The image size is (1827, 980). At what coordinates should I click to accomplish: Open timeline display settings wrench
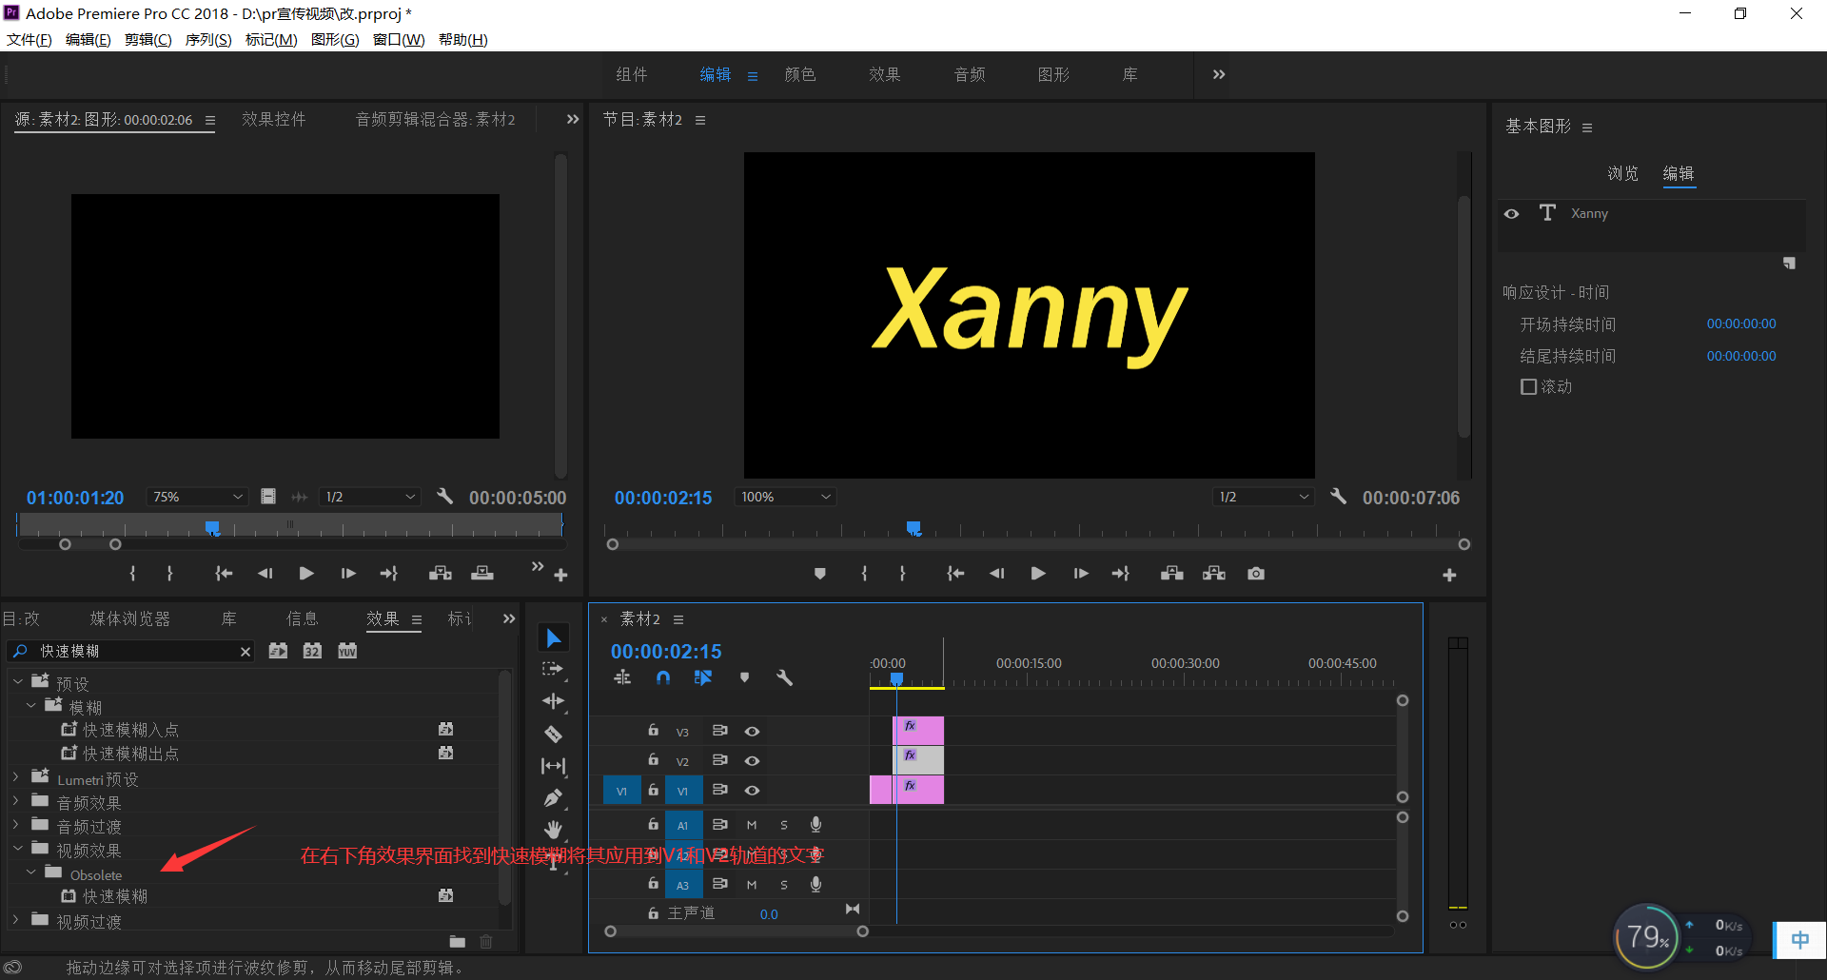coord(784,677)
